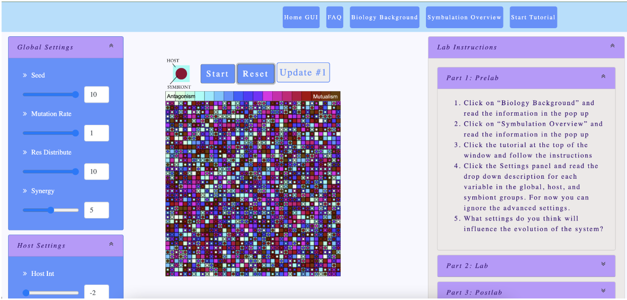Expand the Host Int description arrow
The width and height of the screenshot is (627, 300).
pos(25,274)
